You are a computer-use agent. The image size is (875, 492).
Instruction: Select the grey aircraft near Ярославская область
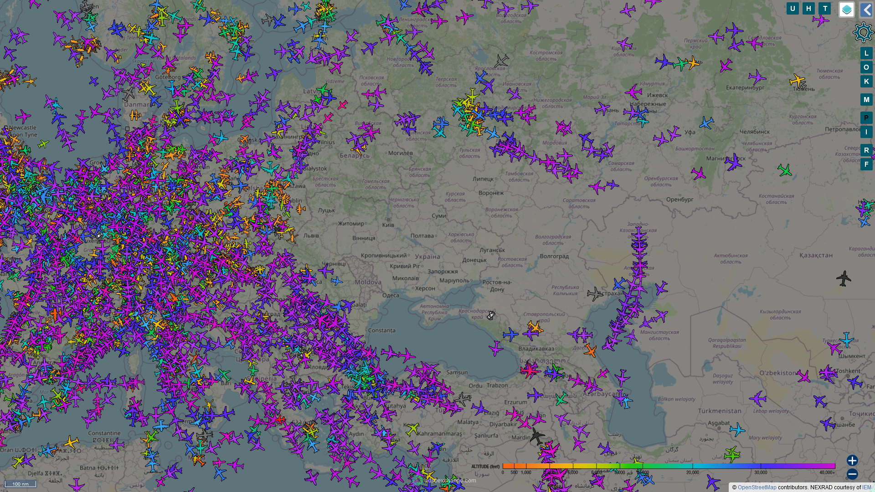[x=501, y=61]
